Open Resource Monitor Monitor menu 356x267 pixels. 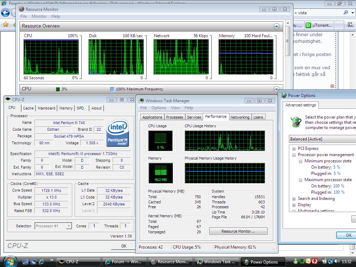coord(39,16)
